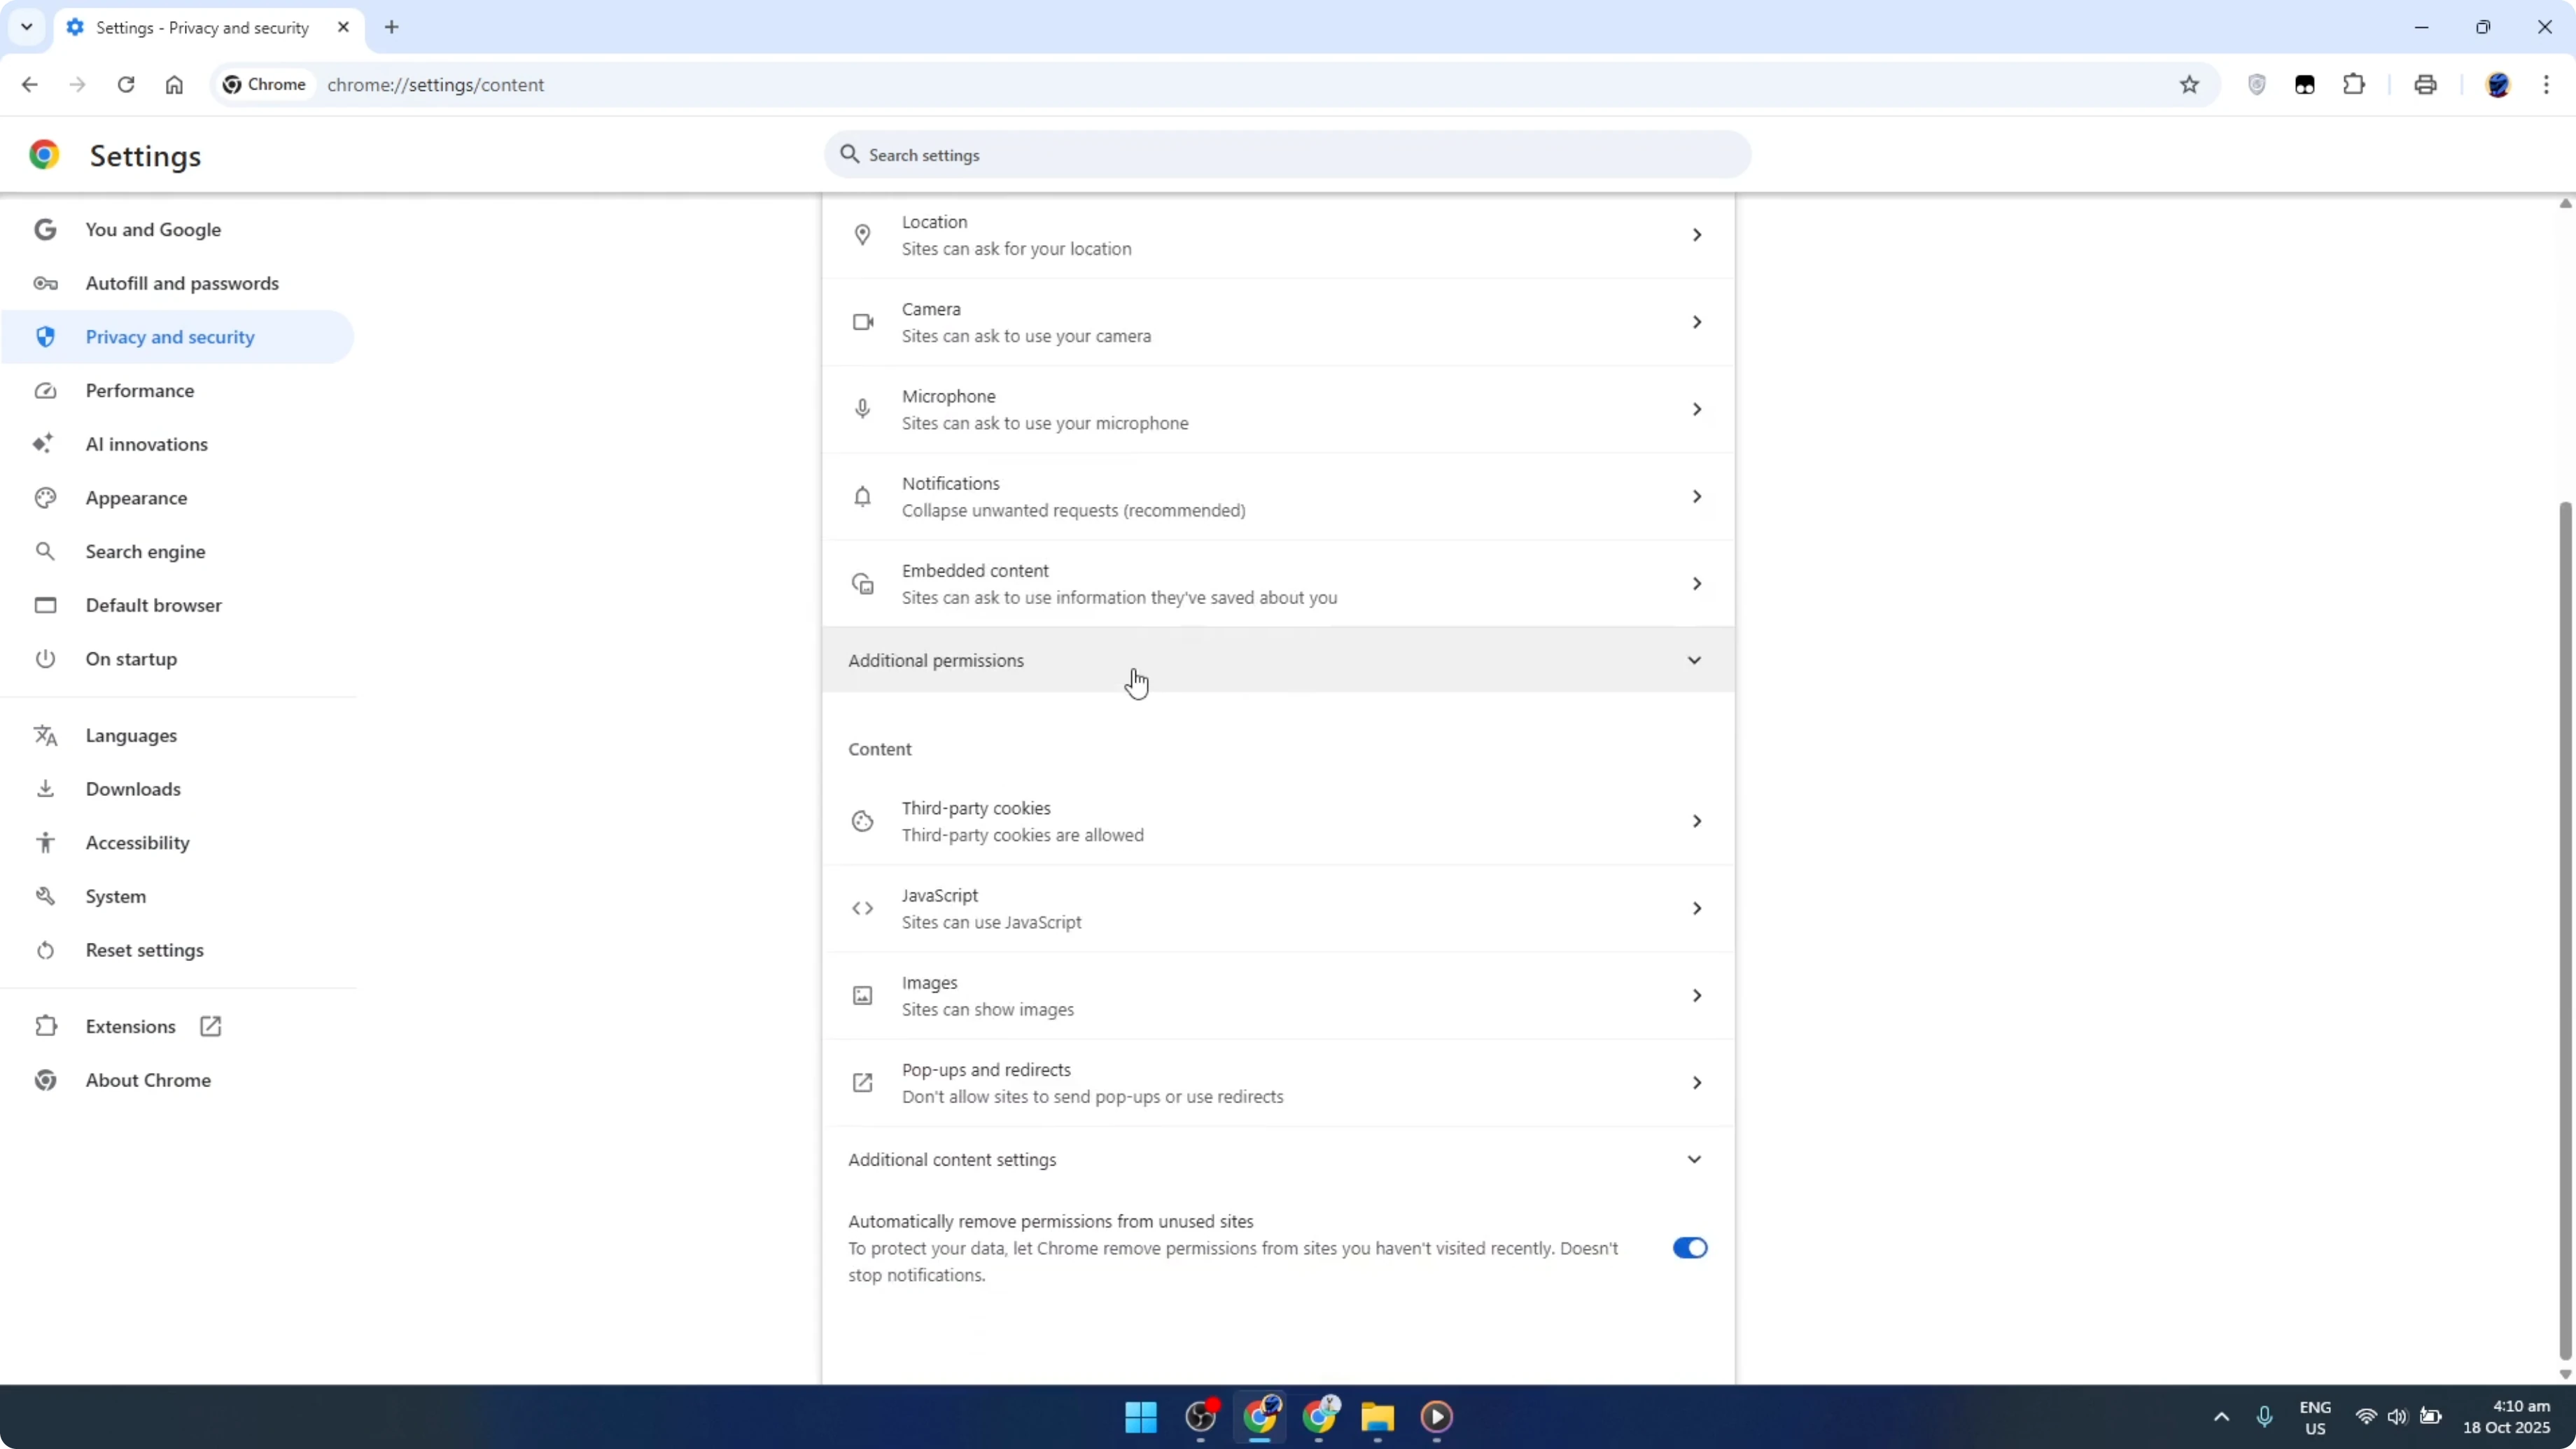
Task: Open the About Chrome page
Action: point(147,1079)
